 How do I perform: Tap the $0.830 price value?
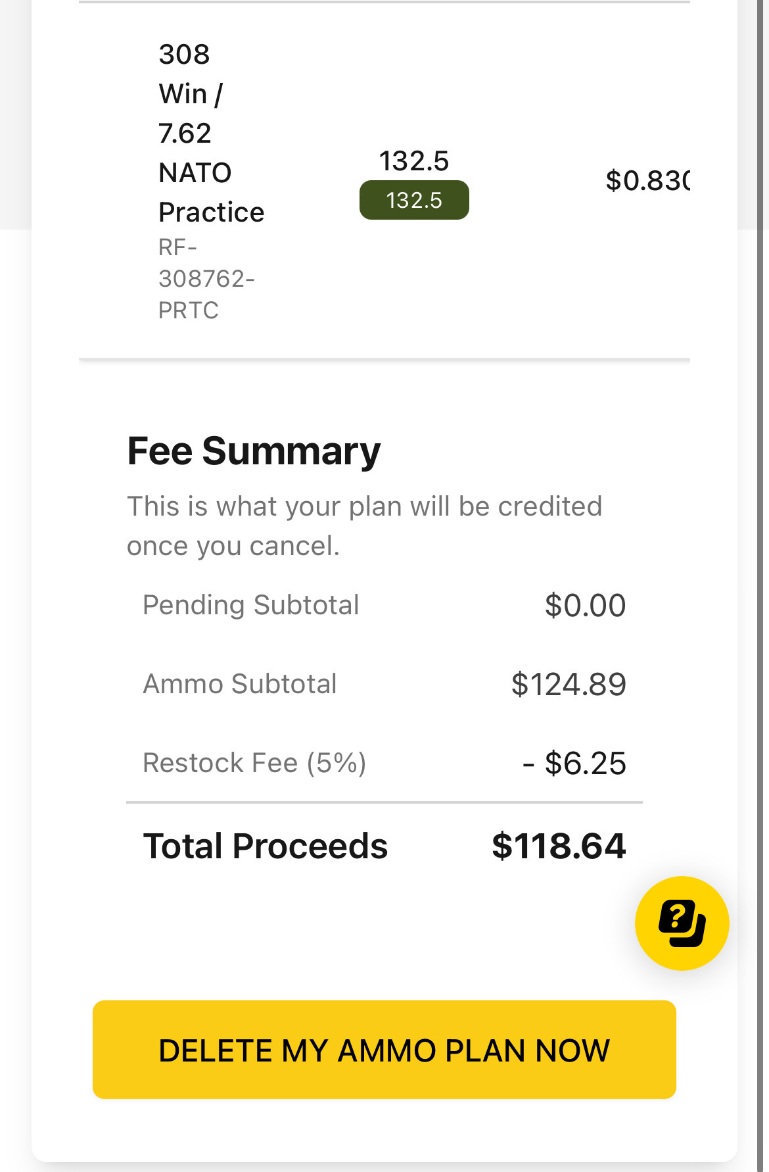(x=647, y=180)
